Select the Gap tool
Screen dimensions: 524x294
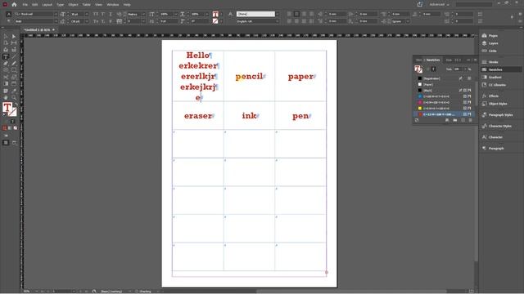point(14,43)
